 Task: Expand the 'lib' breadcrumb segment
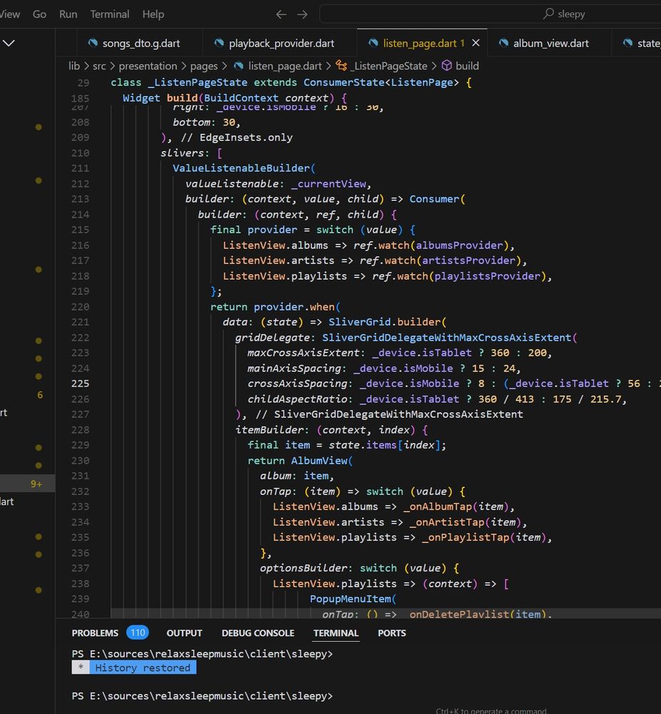[x=74, y=66]
